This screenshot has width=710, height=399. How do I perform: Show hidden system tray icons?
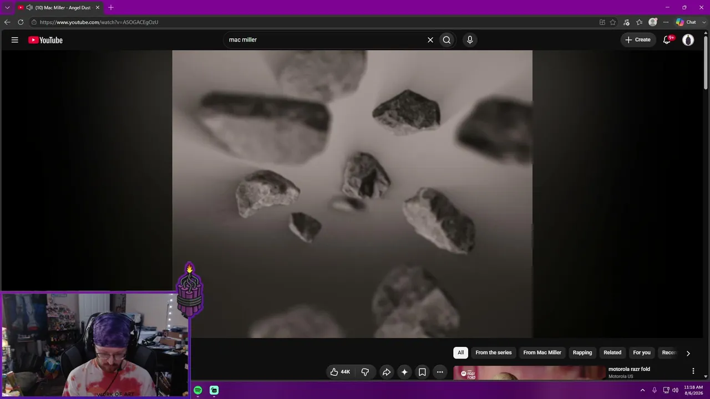pos(643,390)
